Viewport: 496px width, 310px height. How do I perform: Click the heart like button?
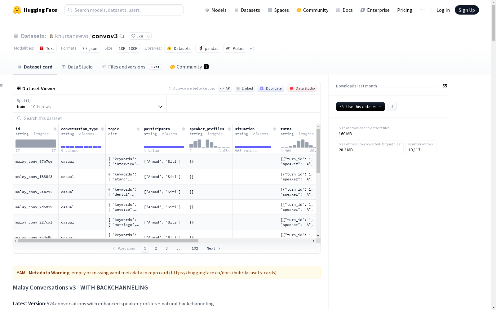pyautogui.click(x=137, y=36)
